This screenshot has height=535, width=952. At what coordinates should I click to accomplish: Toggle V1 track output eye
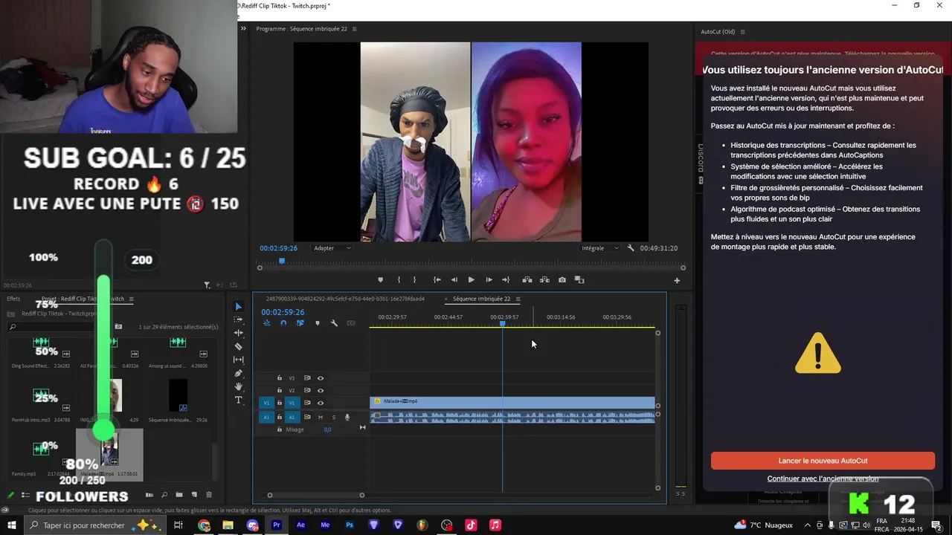click(321, 403)
